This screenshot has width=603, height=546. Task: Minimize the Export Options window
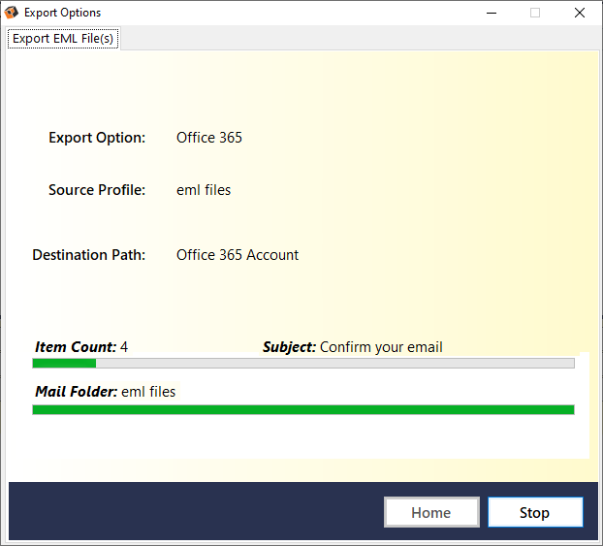(x=490, y=13)
